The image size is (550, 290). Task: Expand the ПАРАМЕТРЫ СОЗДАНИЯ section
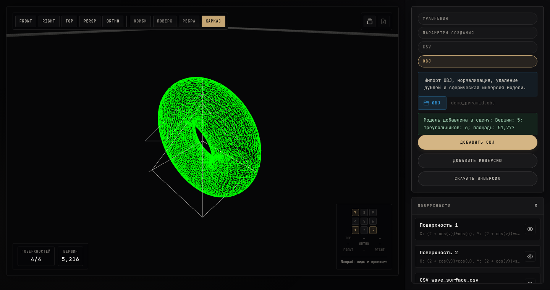coord(477,33)
